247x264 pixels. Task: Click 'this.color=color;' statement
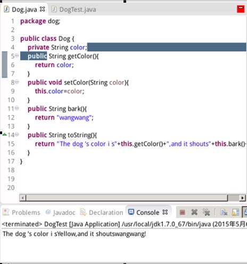pos(60,91)
